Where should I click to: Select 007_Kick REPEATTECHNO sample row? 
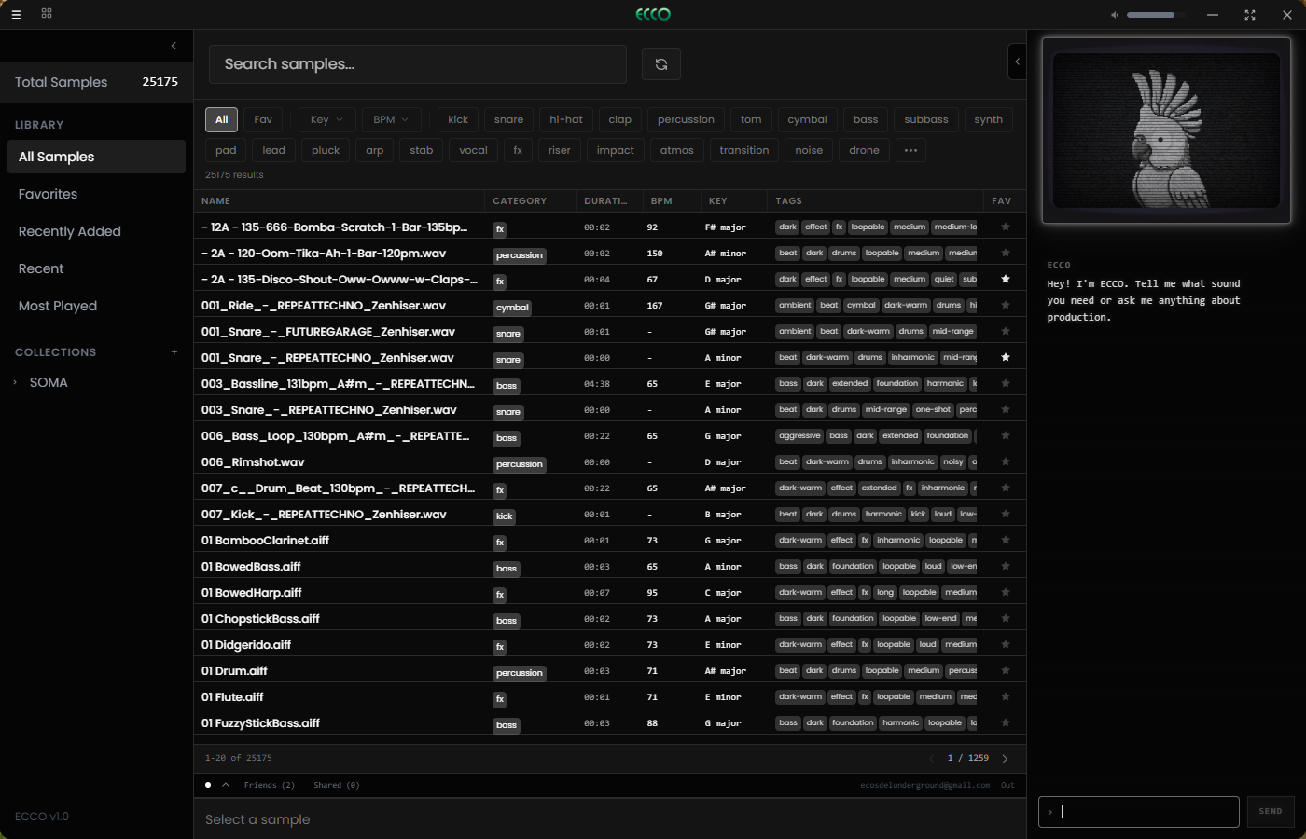pos(609,514)
